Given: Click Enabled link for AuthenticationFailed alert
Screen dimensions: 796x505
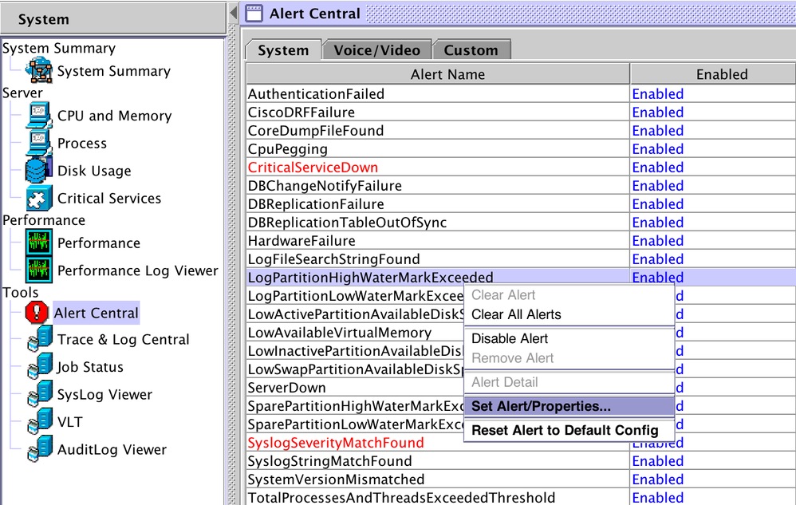Looking at the screenshot, I should 657,94.
